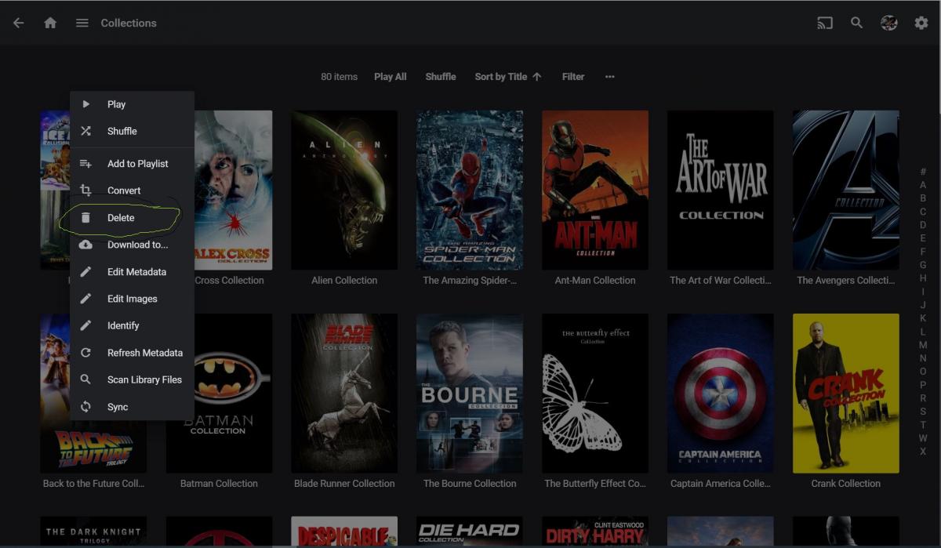Image resolution: width=941 pixels, height=548 pixels.
Task: Jump to letter M in alphabet index
Action: [x=923, y=345]
